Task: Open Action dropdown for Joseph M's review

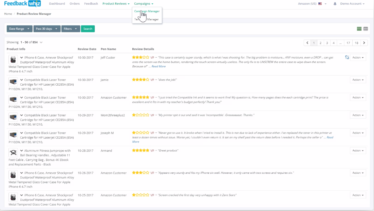Action: pos(358,133)
